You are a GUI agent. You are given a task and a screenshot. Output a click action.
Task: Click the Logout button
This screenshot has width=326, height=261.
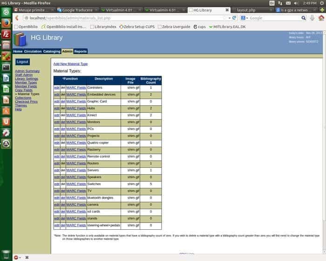tap(22, 62)
